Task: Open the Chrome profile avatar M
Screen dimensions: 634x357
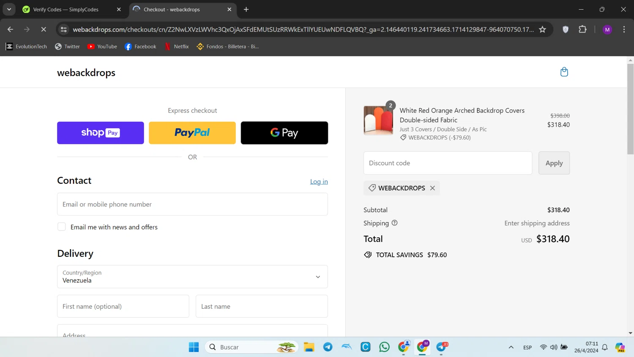Action: 607,30
